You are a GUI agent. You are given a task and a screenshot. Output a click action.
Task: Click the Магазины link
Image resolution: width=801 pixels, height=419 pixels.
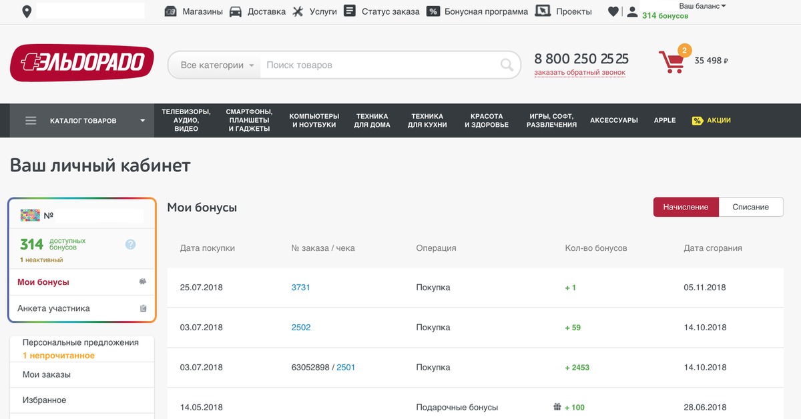click(203, 11)
